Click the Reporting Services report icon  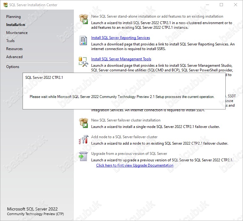(83, 40)
